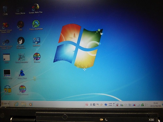Click the IME help question mark icon
163x122 pixels.
click(106, 104)
